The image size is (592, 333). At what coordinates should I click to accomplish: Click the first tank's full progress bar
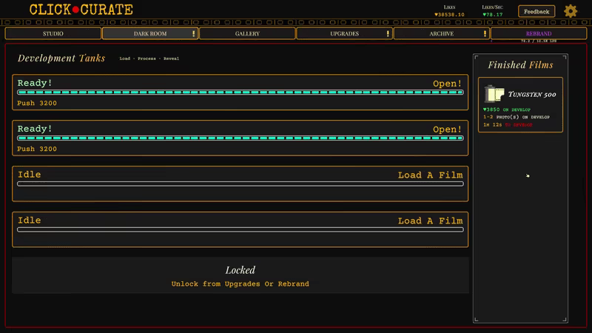tap(240, 92)
